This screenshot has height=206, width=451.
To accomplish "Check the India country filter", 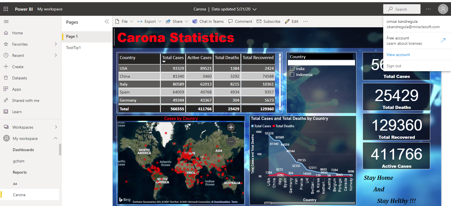I will coord(292,69).
